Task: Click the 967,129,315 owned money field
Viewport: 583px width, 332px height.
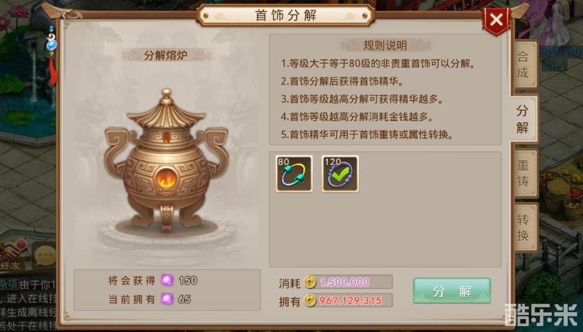Action: click(349, 300)
